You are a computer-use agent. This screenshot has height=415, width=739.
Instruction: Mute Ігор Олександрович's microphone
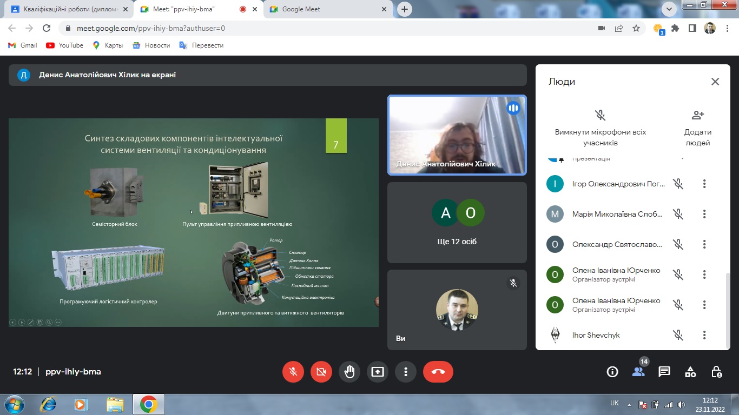pyautogui.click(x=678, y=184)
